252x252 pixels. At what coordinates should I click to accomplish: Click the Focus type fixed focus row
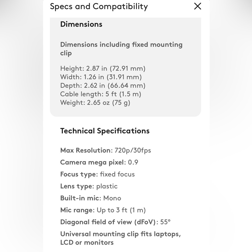[x=97, y=174]
